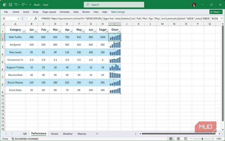The image size is (225, 141).
Task: Open the Category column filter dropdown
Action: (x=24, y=32)
